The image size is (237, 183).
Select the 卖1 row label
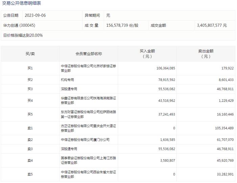tap(30, 128)
